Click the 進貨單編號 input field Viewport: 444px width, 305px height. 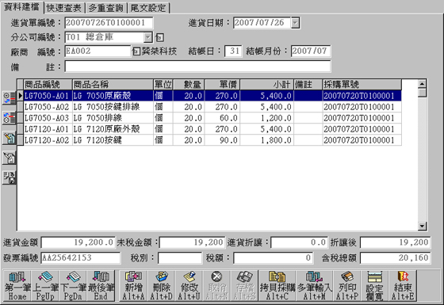coord(109,23)
